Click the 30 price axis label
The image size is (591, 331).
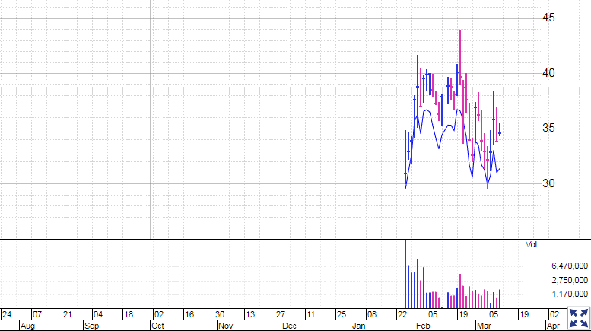(x=548, y=183)
